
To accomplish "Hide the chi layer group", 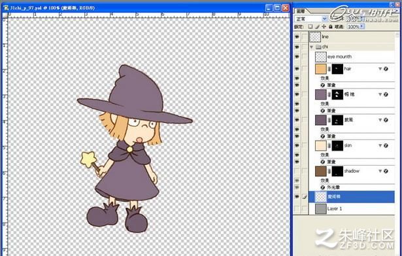I will [297, 47].
